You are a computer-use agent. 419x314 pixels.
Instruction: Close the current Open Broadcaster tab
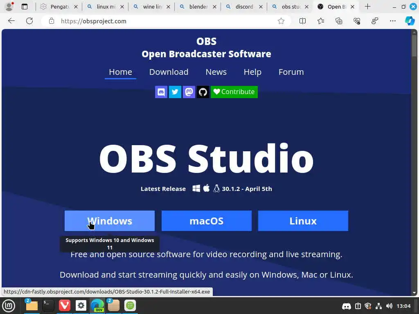[352, 7]
